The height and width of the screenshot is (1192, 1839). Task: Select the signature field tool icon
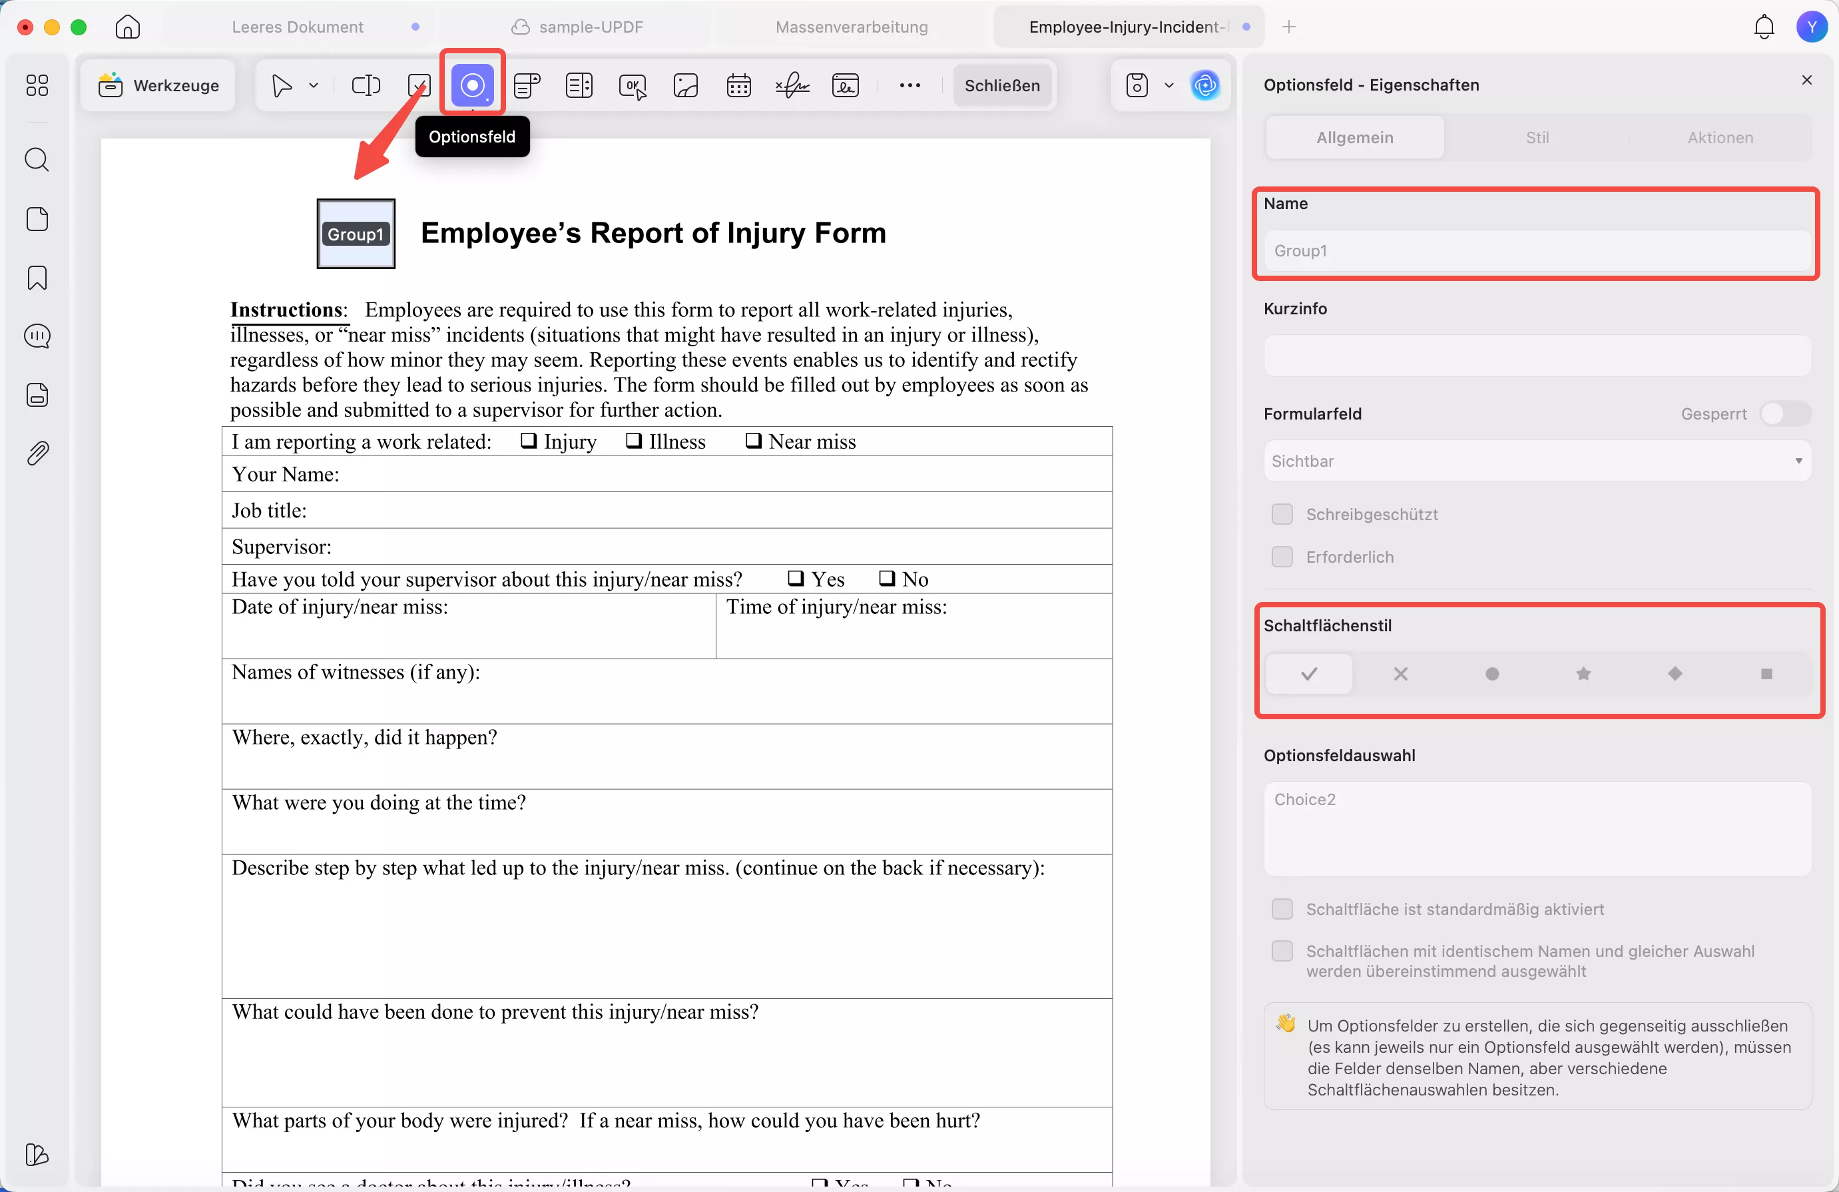coord(792,85)
